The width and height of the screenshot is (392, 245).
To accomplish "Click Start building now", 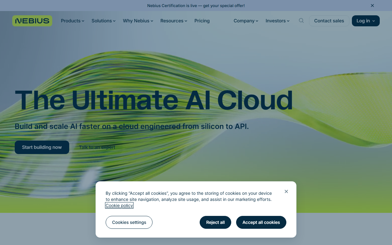I will 42,147.
